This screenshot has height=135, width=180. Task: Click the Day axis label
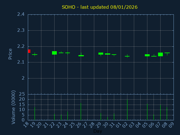(98, 131)
